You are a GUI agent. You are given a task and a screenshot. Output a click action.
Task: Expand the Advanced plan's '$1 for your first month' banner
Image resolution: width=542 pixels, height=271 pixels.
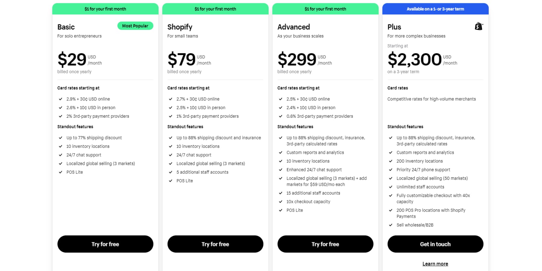[x=325, y=9]
